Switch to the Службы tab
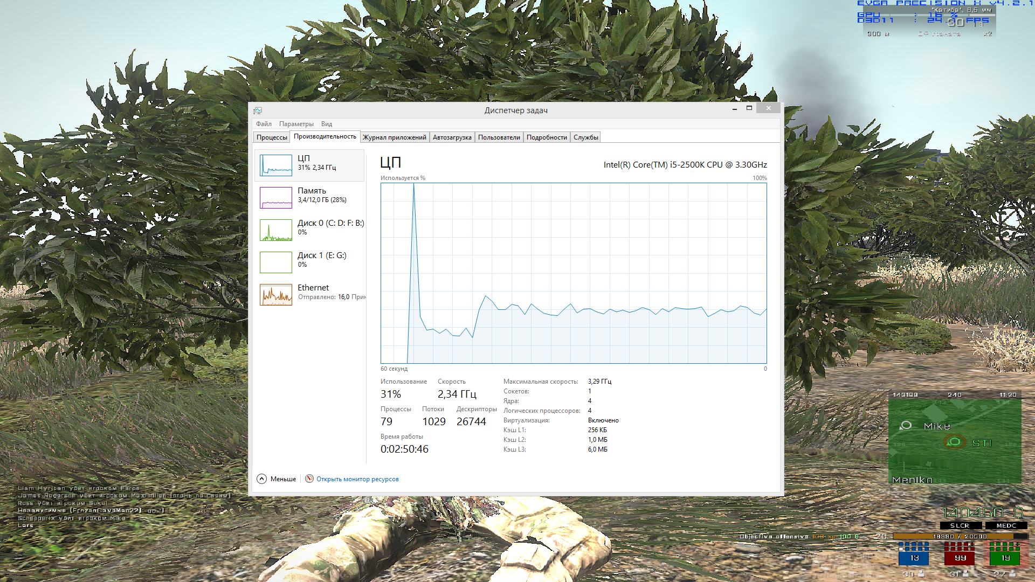Image resolution: width=1035 pixels, height=582 pixels. click(x=585, y=137)
